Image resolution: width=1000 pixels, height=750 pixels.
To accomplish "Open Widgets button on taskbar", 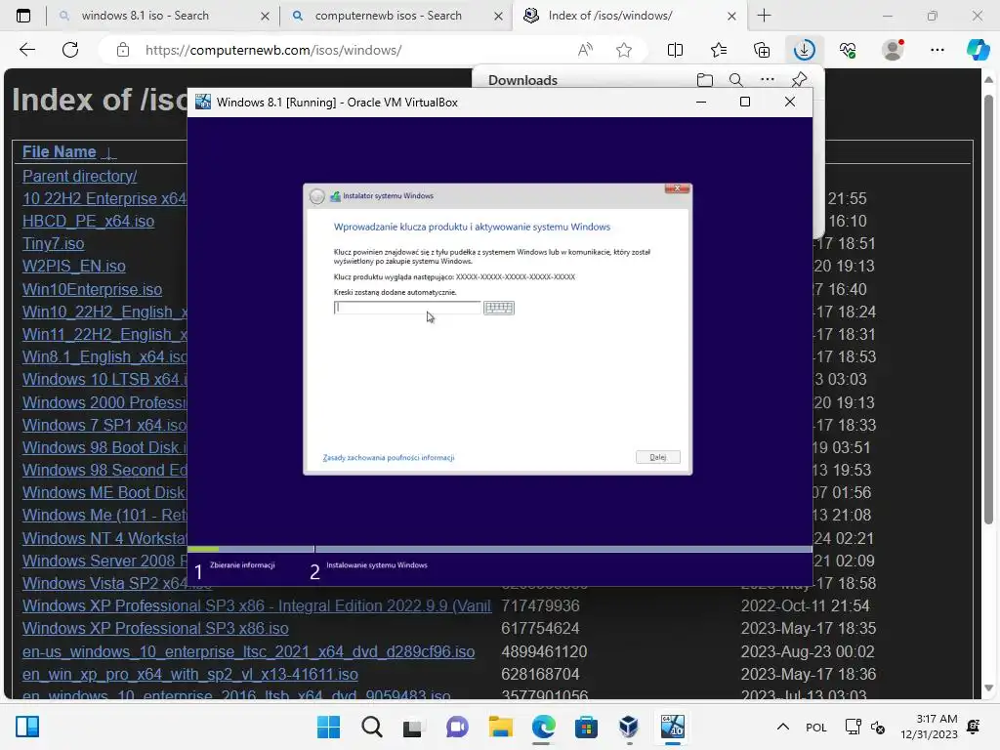I will point(27,727).
